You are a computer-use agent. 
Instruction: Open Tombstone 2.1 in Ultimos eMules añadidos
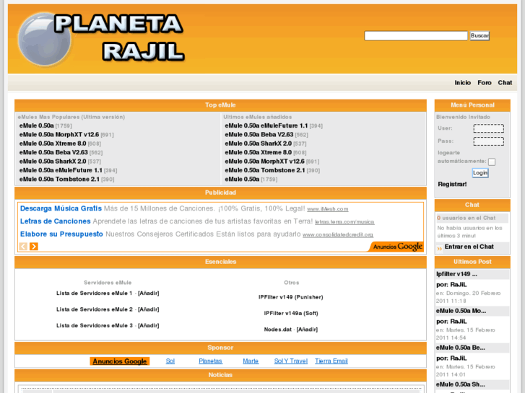265,170
